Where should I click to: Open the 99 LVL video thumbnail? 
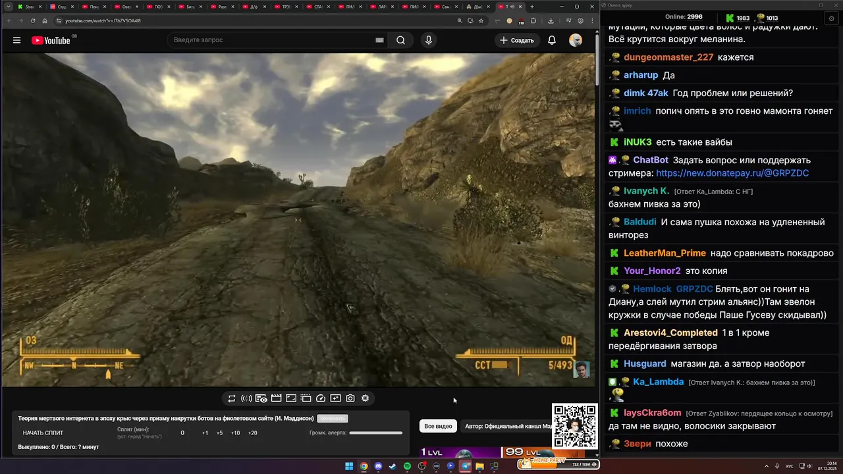pyautogui.click(x=542, y=452)
